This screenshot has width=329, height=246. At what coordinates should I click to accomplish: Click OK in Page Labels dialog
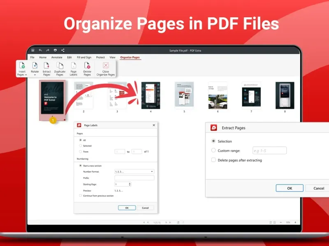coord(127,208)
